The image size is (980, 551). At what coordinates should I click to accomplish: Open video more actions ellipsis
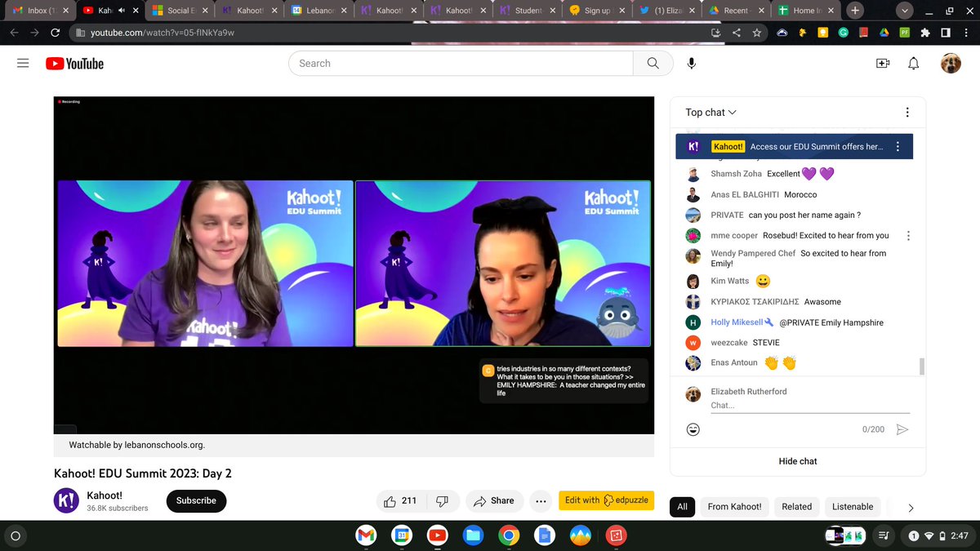point(540,500)
